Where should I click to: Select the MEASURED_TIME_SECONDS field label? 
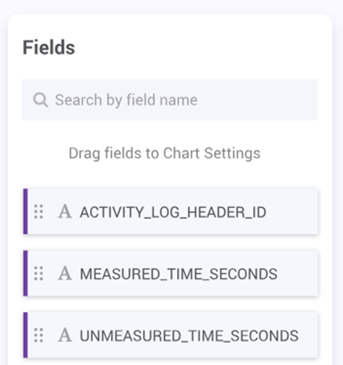point(179,274)
